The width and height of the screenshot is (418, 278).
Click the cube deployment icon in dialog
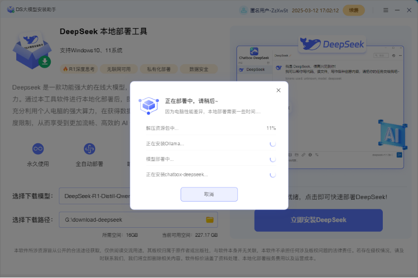[149, 106]
